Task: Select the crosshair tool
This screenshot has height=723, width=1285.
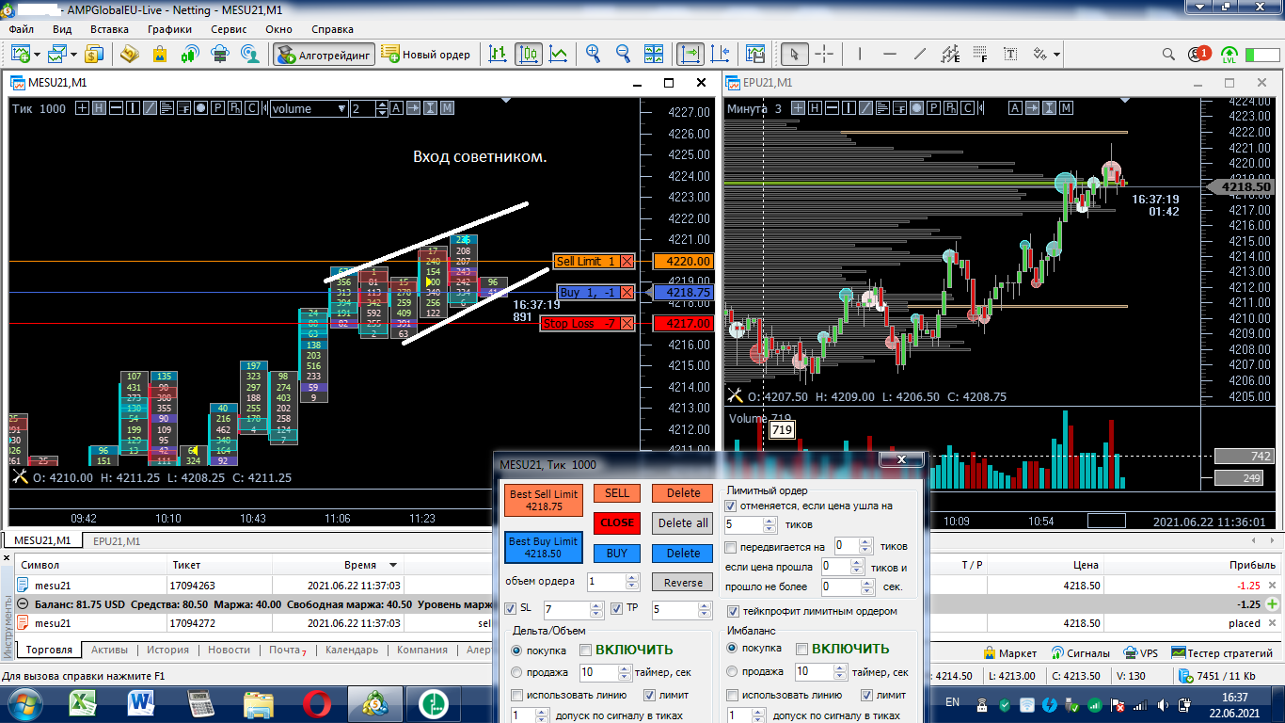Action: [x=824, y=54]
